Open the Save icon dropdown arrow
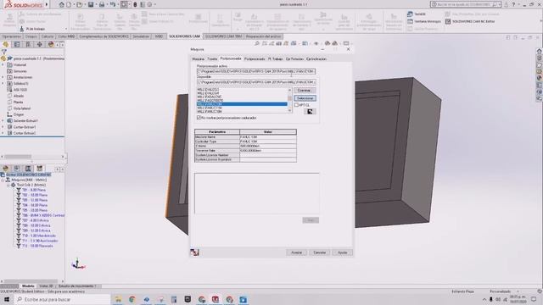Screen dimensions: 543x305 pyautogui.click(x=96, y=4)
